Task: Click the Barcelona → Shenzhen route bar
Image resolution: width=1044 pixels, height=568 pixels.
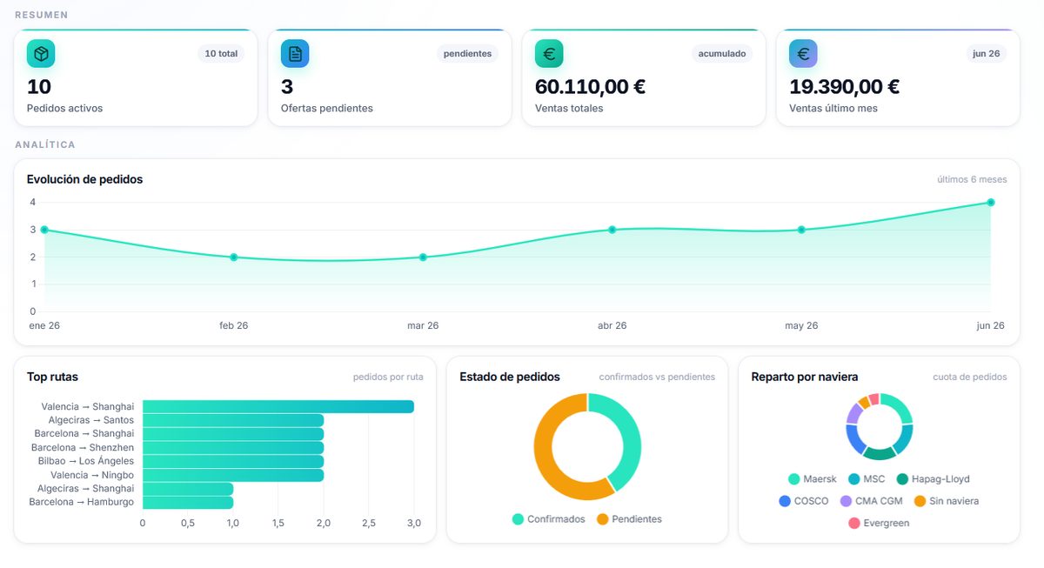Action: tap(233, 447)
